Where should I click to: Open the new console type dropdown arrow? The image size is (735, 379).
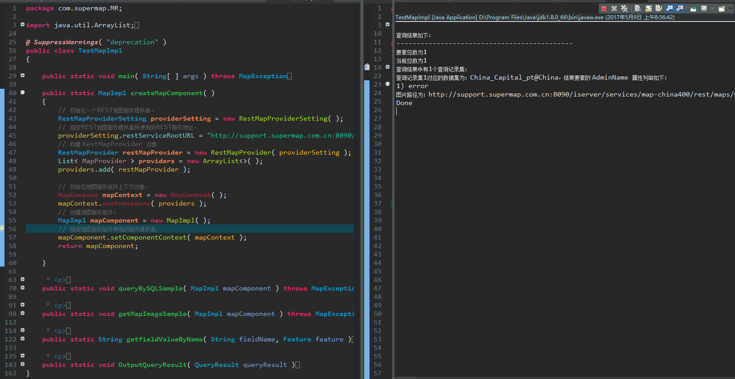tap(730, 8)
